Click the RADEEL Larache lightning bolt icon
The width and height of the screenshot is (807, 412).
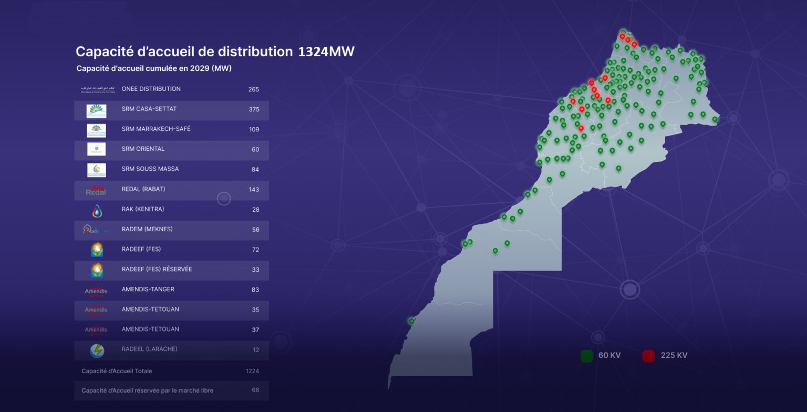97,350
